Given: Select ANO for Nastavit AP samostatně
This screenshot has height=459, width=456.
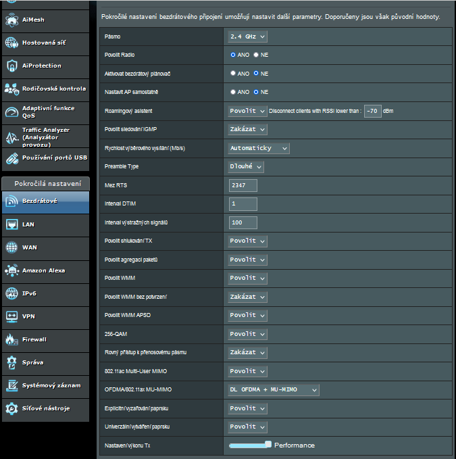Looking at the screenshot, I should point(233,92).
